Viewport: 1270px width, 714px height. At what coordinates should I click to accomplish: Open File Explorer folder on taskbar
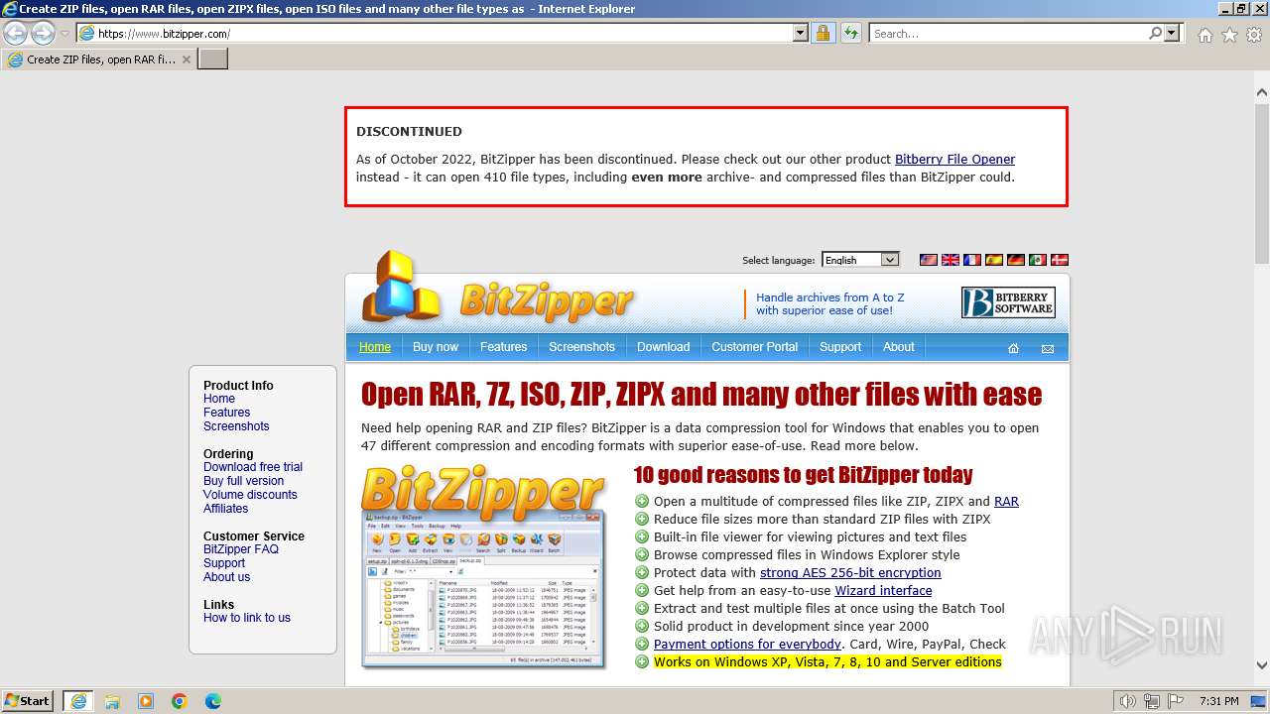click(112, 701)
